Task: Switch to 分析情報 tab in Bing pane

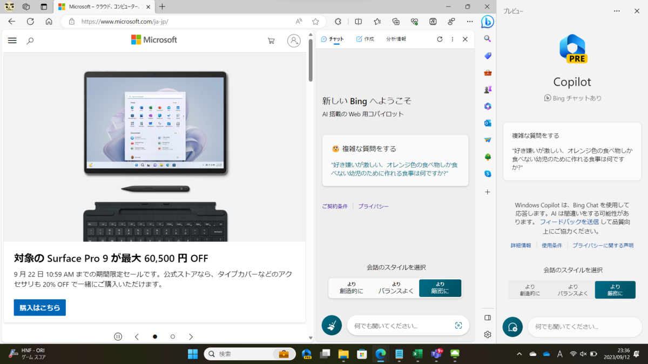Action: 396,39
